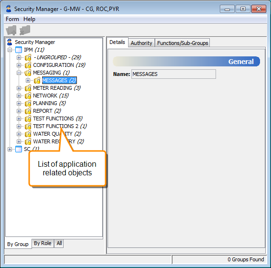Screen dimensions: 271x268
Task: Click the add group folder toolbar icon
Action: pos(11,30)
